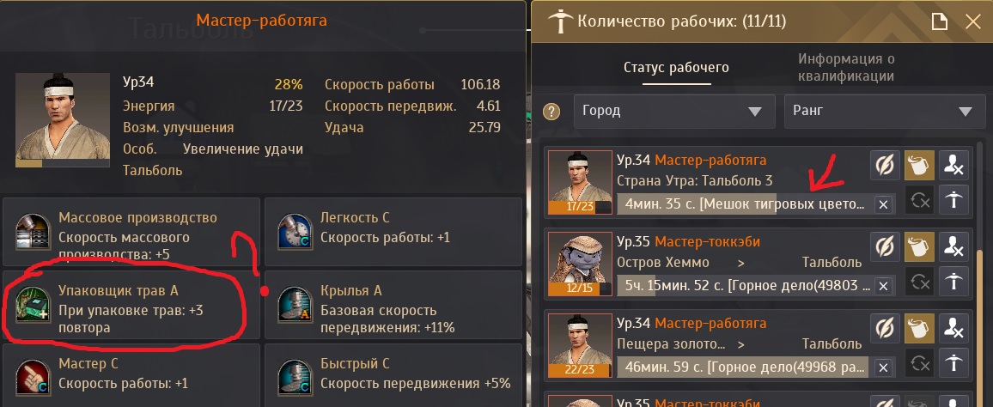Image resolution: width=993 pixels, height=407 pixels.
Task: Feed the first Мастер-работяга with the beer mug icon
Action: pos(919,166)
